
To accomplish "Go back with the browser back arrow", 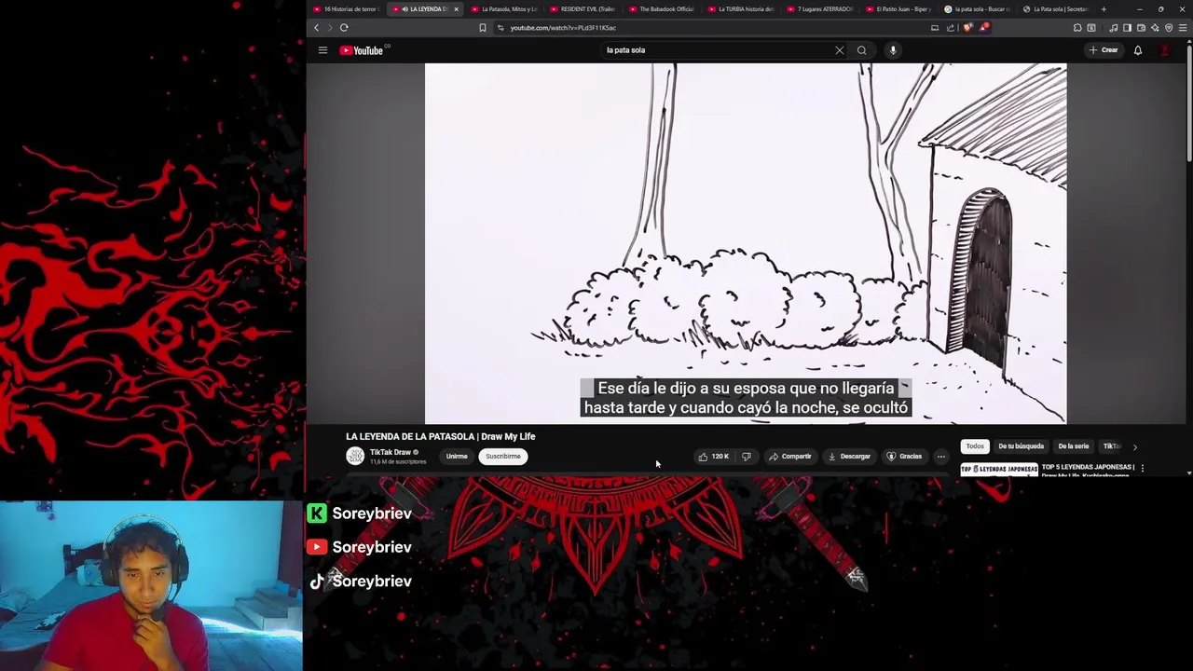I will pyautogui.click(x=316, y=28).
